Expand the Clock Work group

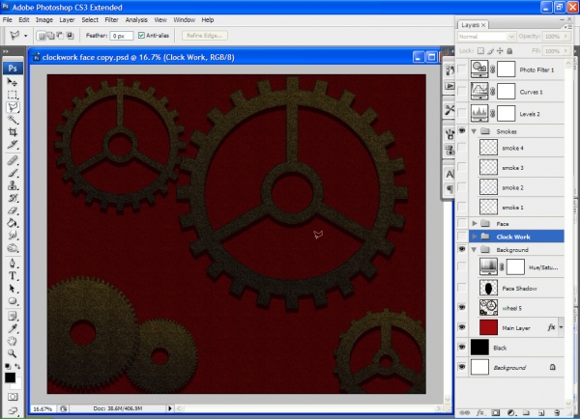(x=475, y=237)
